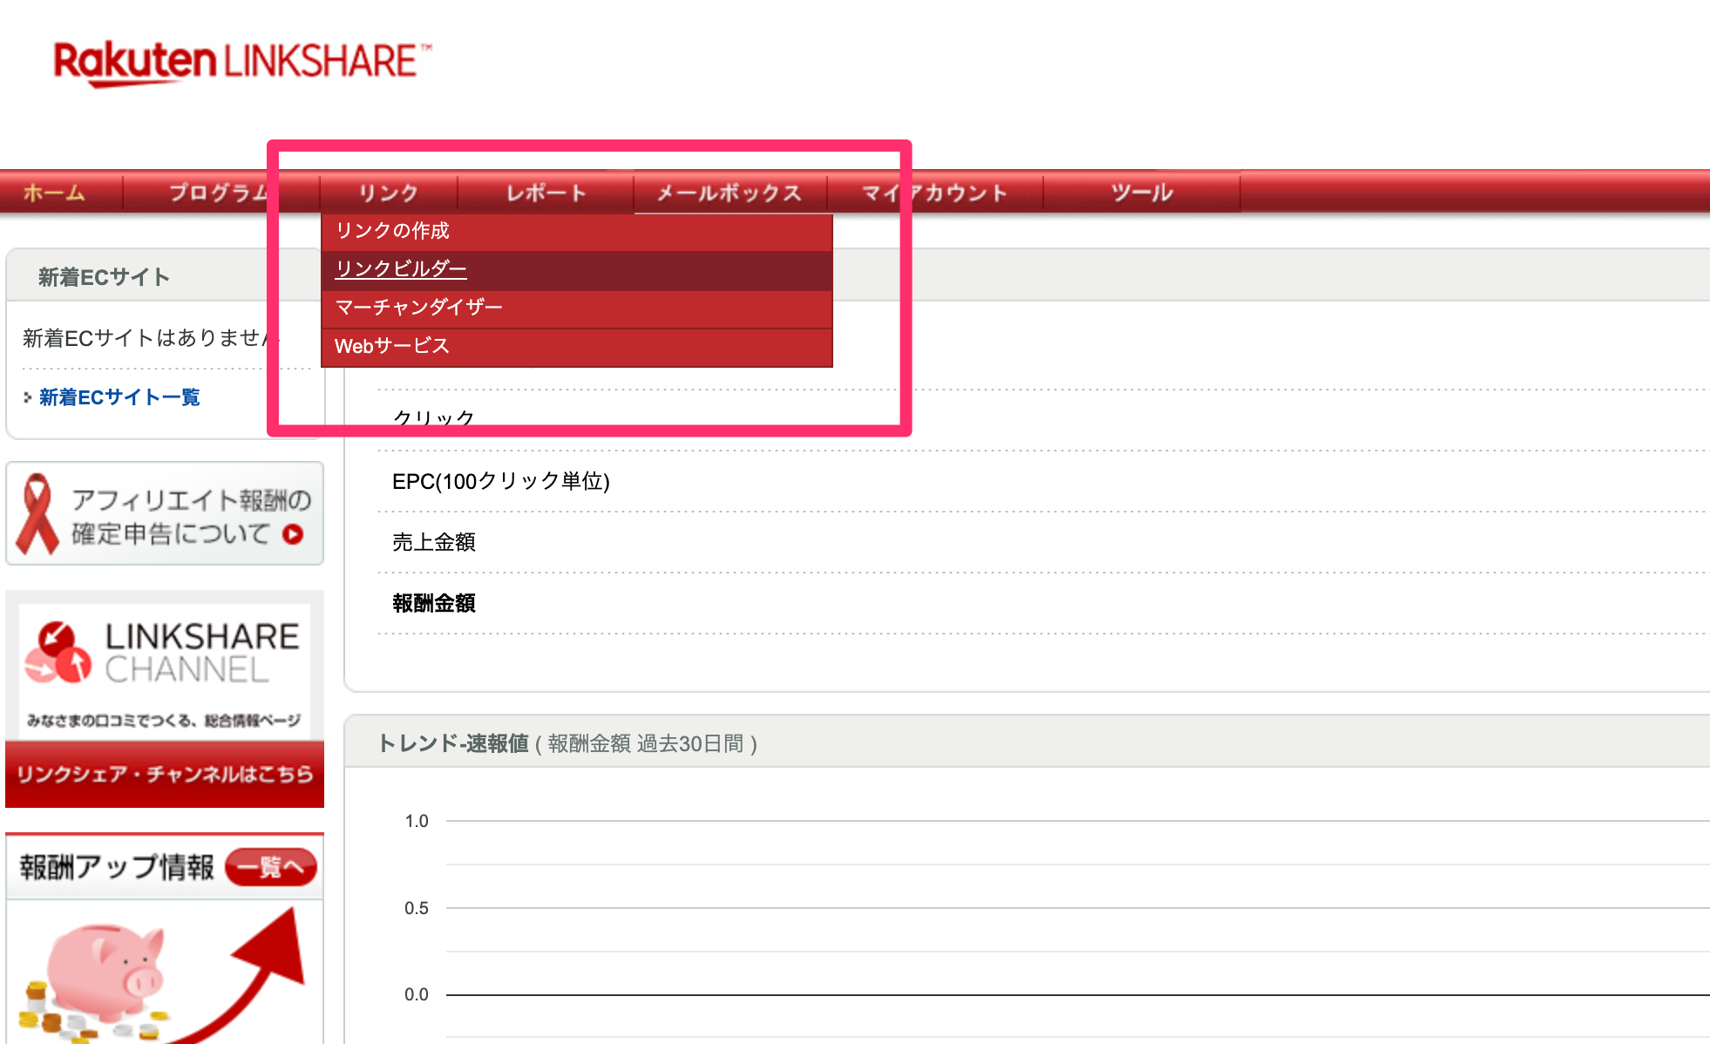Open the マイアカウント navigation menu
This screenshot has width=1710, height=1044.
(934, 192)
